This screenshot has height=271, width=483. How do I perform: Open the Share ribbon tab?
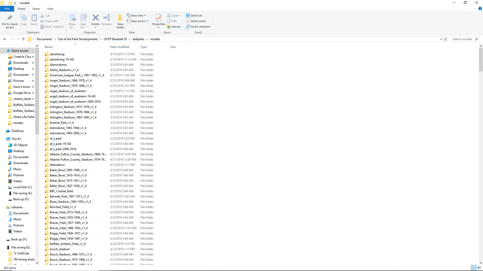tap(36, 9)
